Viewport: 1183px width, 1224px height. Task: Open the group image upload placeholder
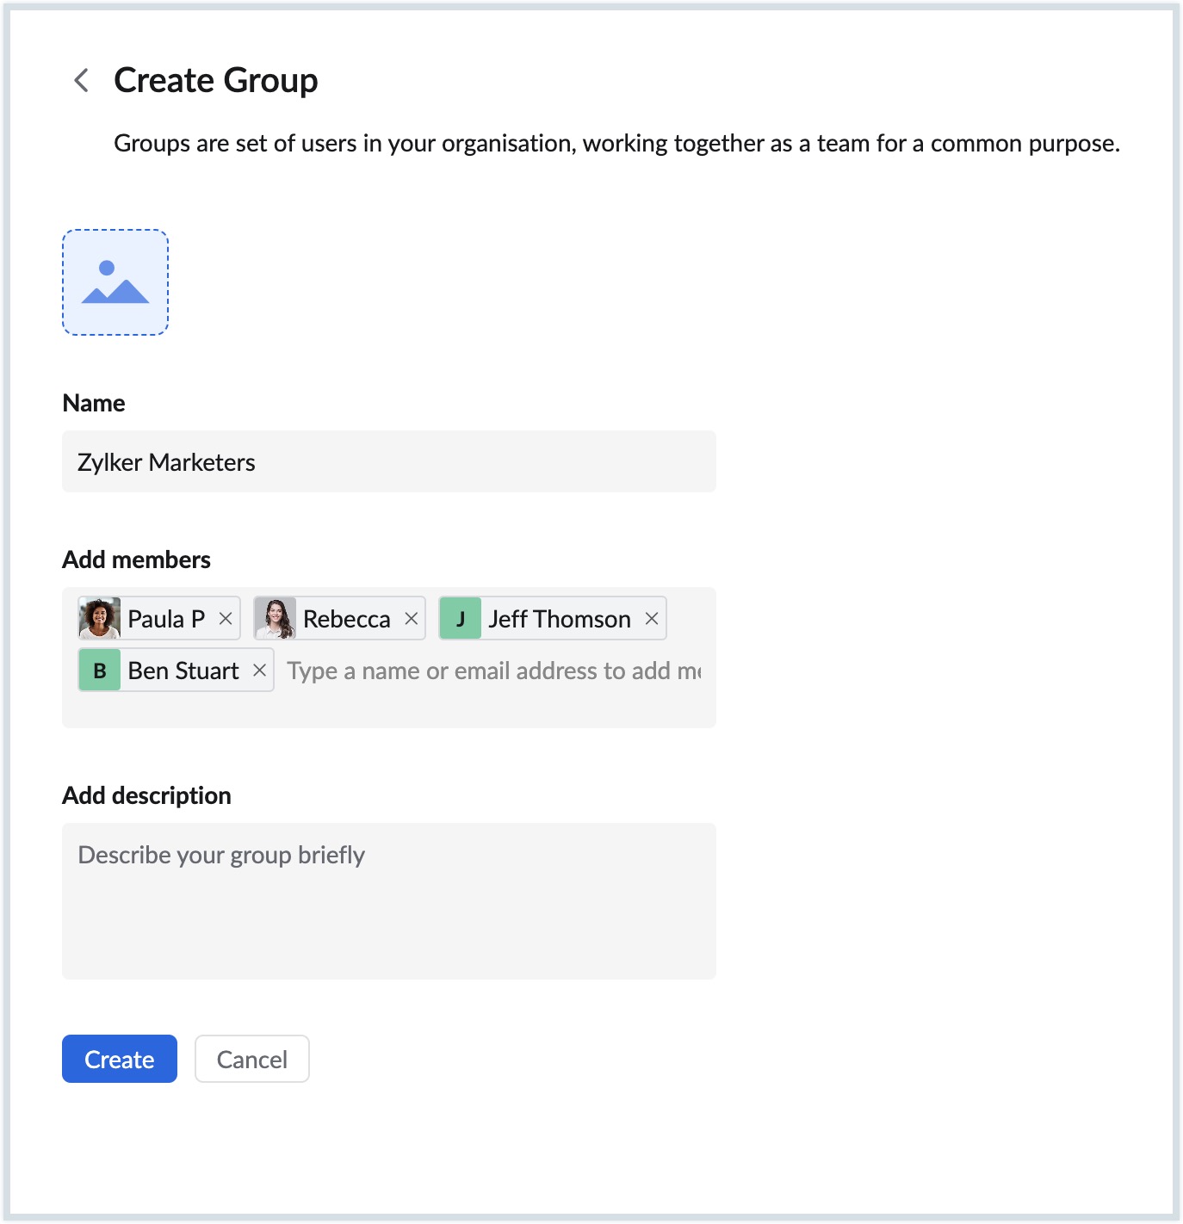point(115,282)
